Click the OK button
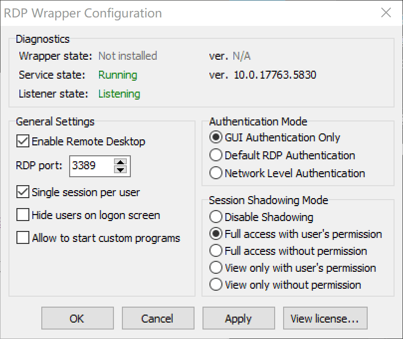Screen dimensions: 403x339 pos(77,318)
